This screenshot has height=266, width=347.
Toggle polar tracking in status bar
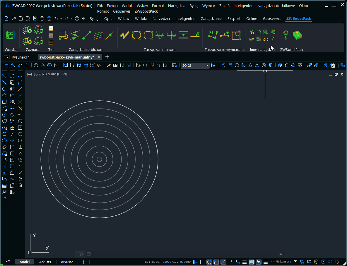[x=209, y=262]
